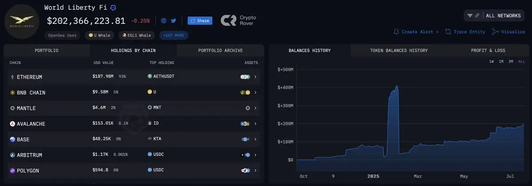Open the Twitter bird icon link
The image size is (532, 186).
coord(173,20)
